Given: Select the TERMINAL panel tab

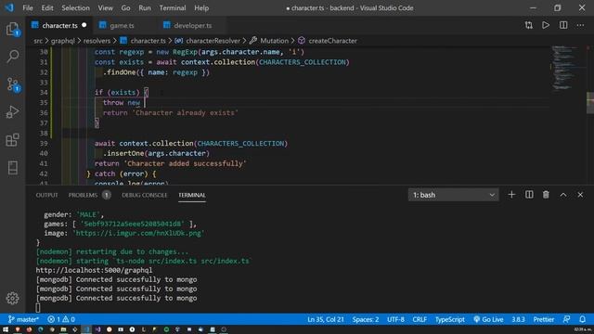Looking at the screenshot, I should (x=192, y=195).
